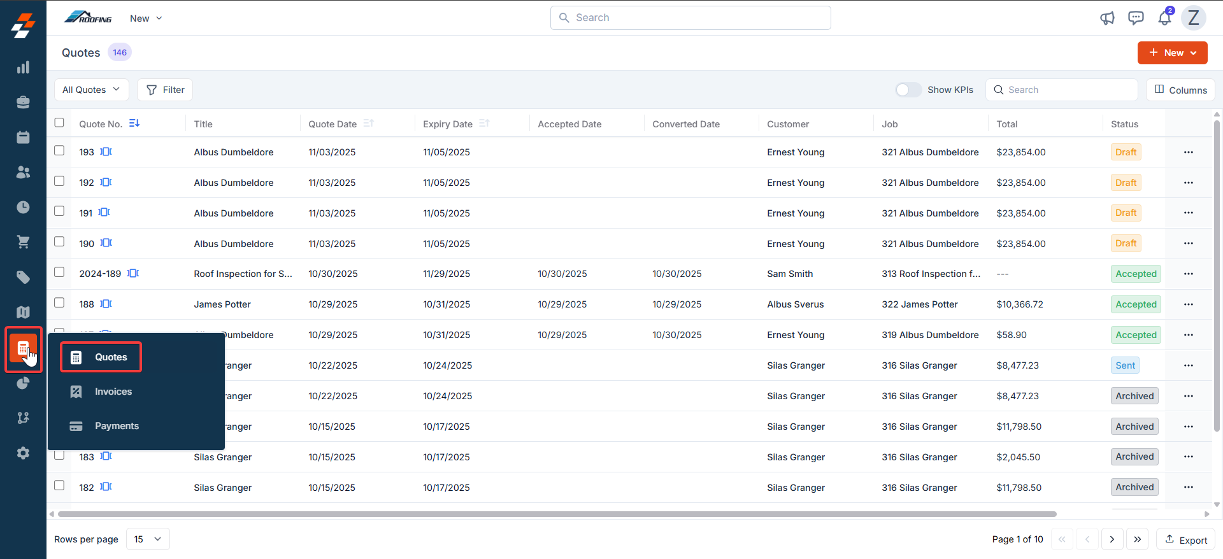
Task: Sort by Quote Date column icon
Action: 368,123
